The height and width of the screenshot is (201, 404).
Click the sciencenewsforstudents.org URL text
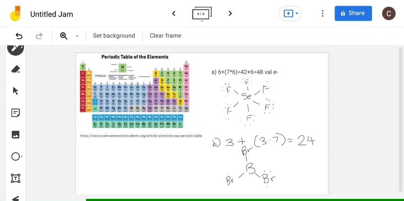[x=141, y=136]
